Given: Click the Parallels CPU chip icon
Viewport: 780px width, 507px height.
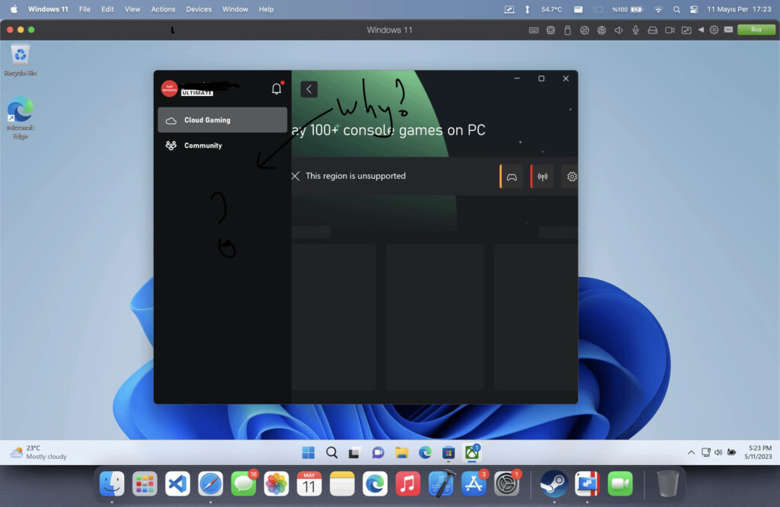Looking at the screenshot, I should 551,30.
